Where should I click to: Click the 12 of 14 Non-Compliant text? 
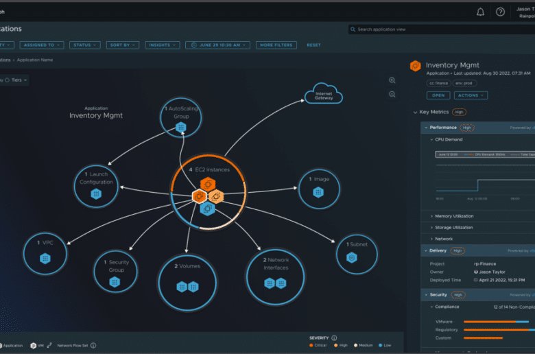[514, 307]
